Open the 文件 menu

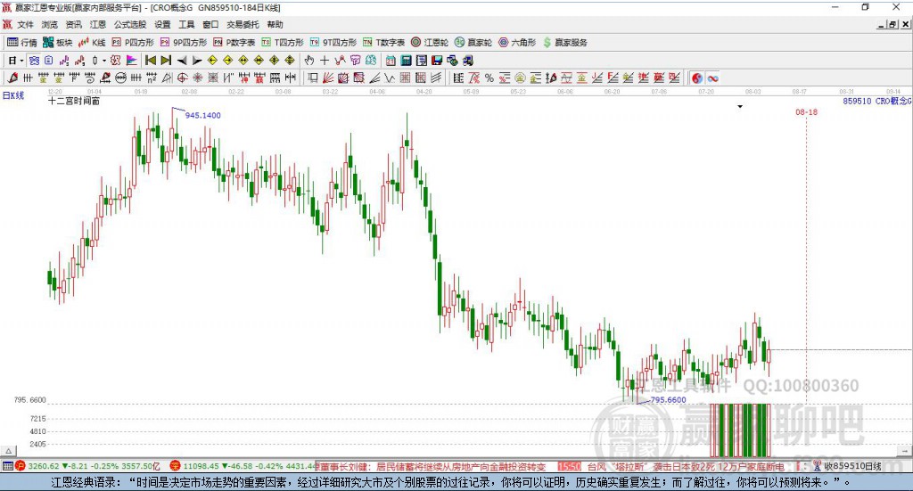click(x=26, y=24)
